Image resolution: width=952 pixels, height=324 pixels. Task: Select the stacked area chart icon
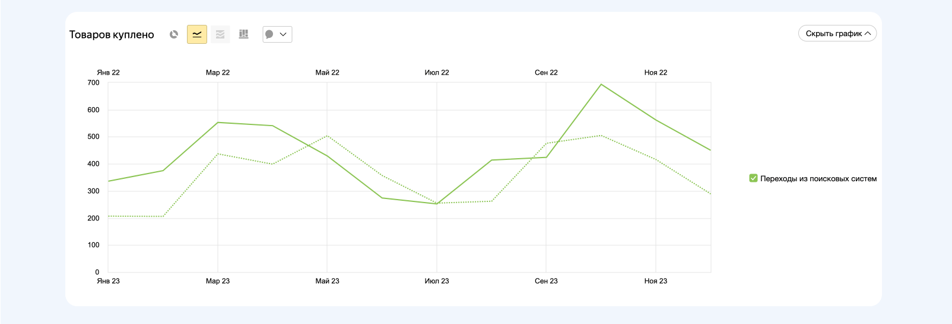pyautogui.click(x=220, y=34)
